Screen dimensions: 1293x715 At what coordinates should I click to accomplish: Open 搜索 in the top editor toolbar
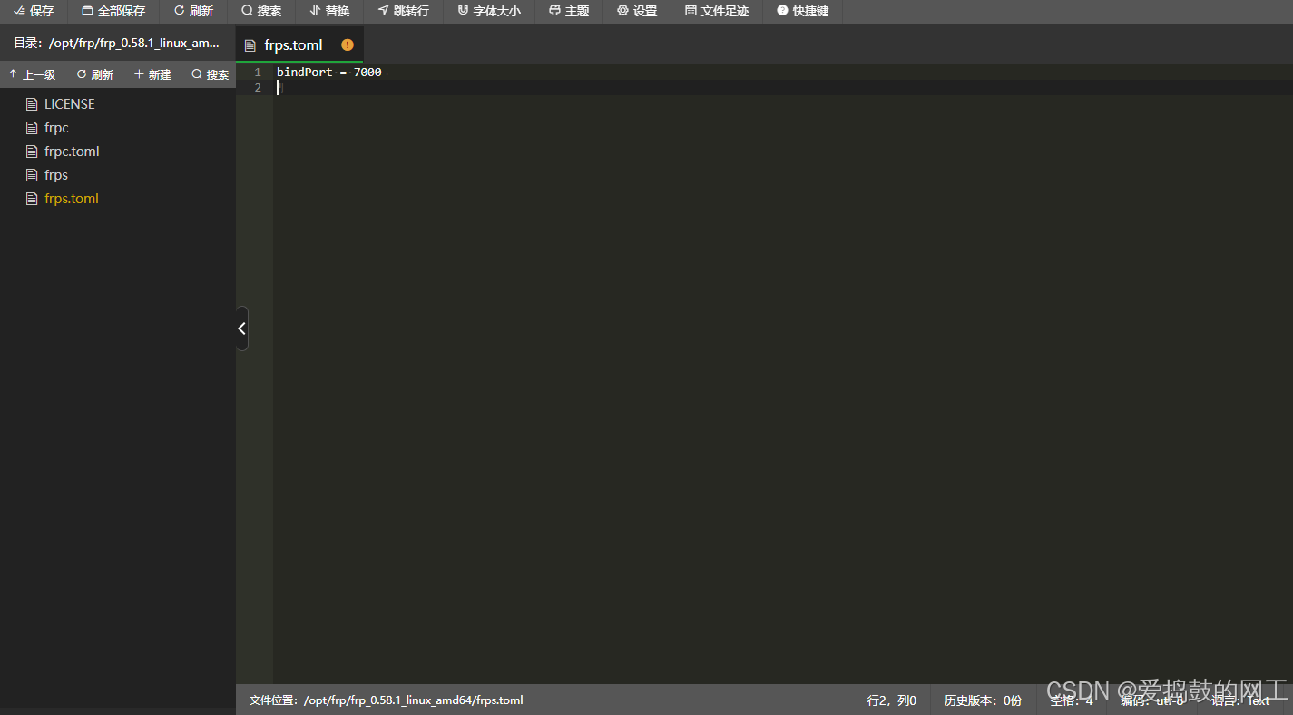click(x=261, y=11)
